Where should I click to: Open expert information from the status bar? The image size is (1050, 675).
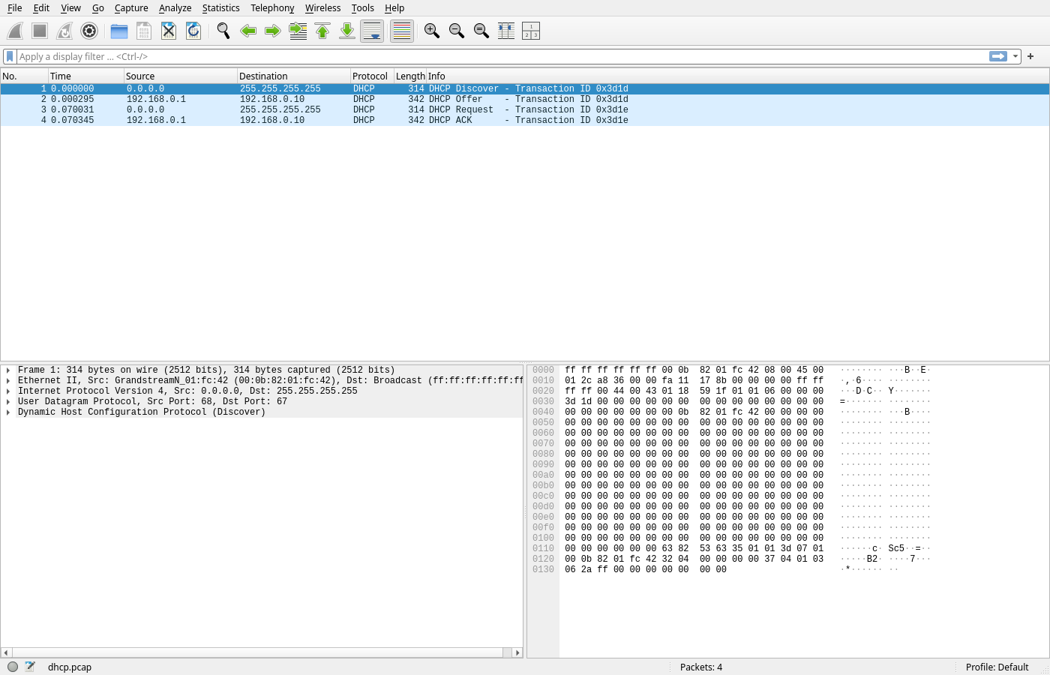(13, 667)
